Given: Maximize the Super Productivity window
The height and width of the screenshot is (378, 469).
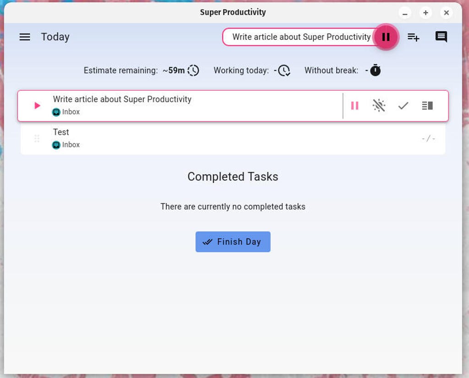Looking at the screenshot, I should point(425,13).
